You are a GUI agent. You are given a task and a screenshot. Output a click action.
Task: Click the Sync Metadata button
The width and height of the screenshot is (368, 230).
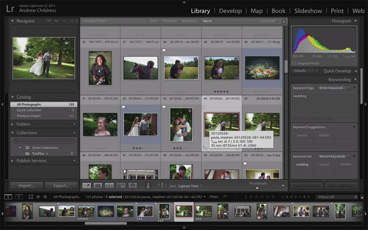click(x=307, y=186)
